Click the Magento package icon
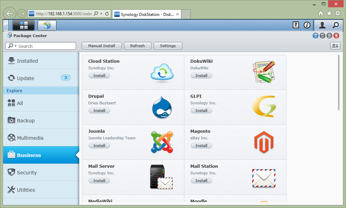This screenshot has height=208, width=346. 264,142
